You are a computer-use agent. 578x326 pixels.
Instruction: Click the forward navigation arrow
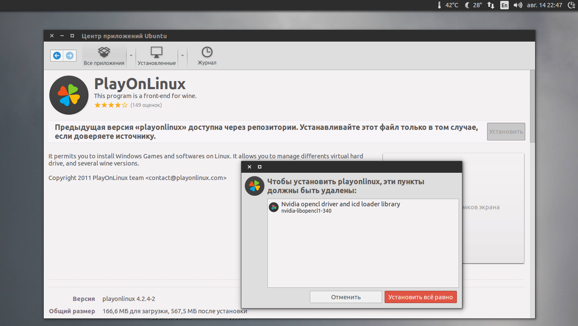coord(70,56)
